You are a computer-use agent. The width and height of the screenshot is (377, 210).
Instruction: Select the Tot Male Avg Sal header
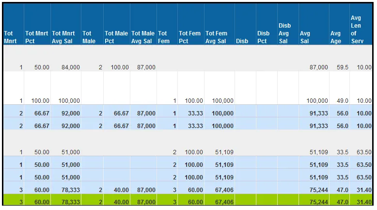click(143, 24)
